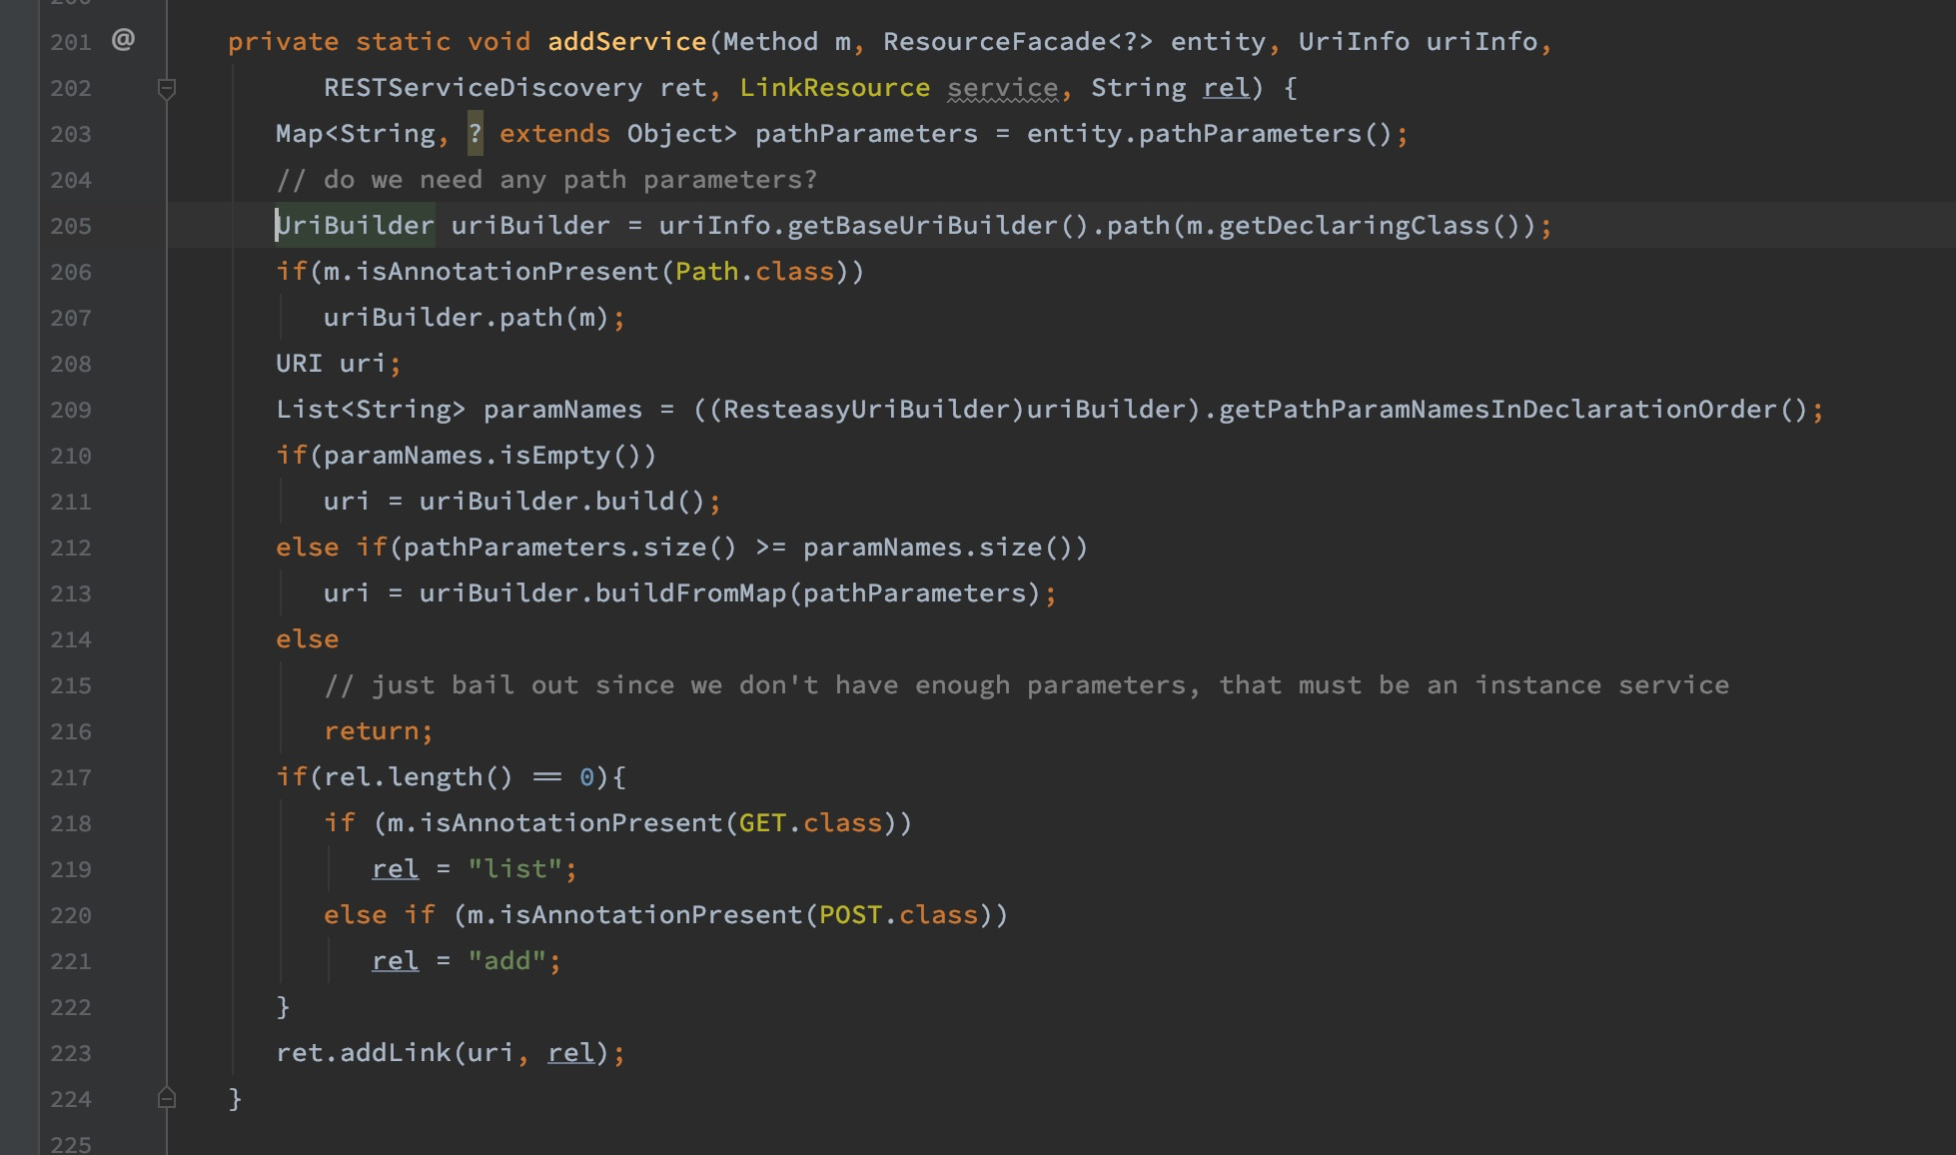Click the POST.class annotation reference
Viewport: 1956px width, 1155px height.
(898, 915)
